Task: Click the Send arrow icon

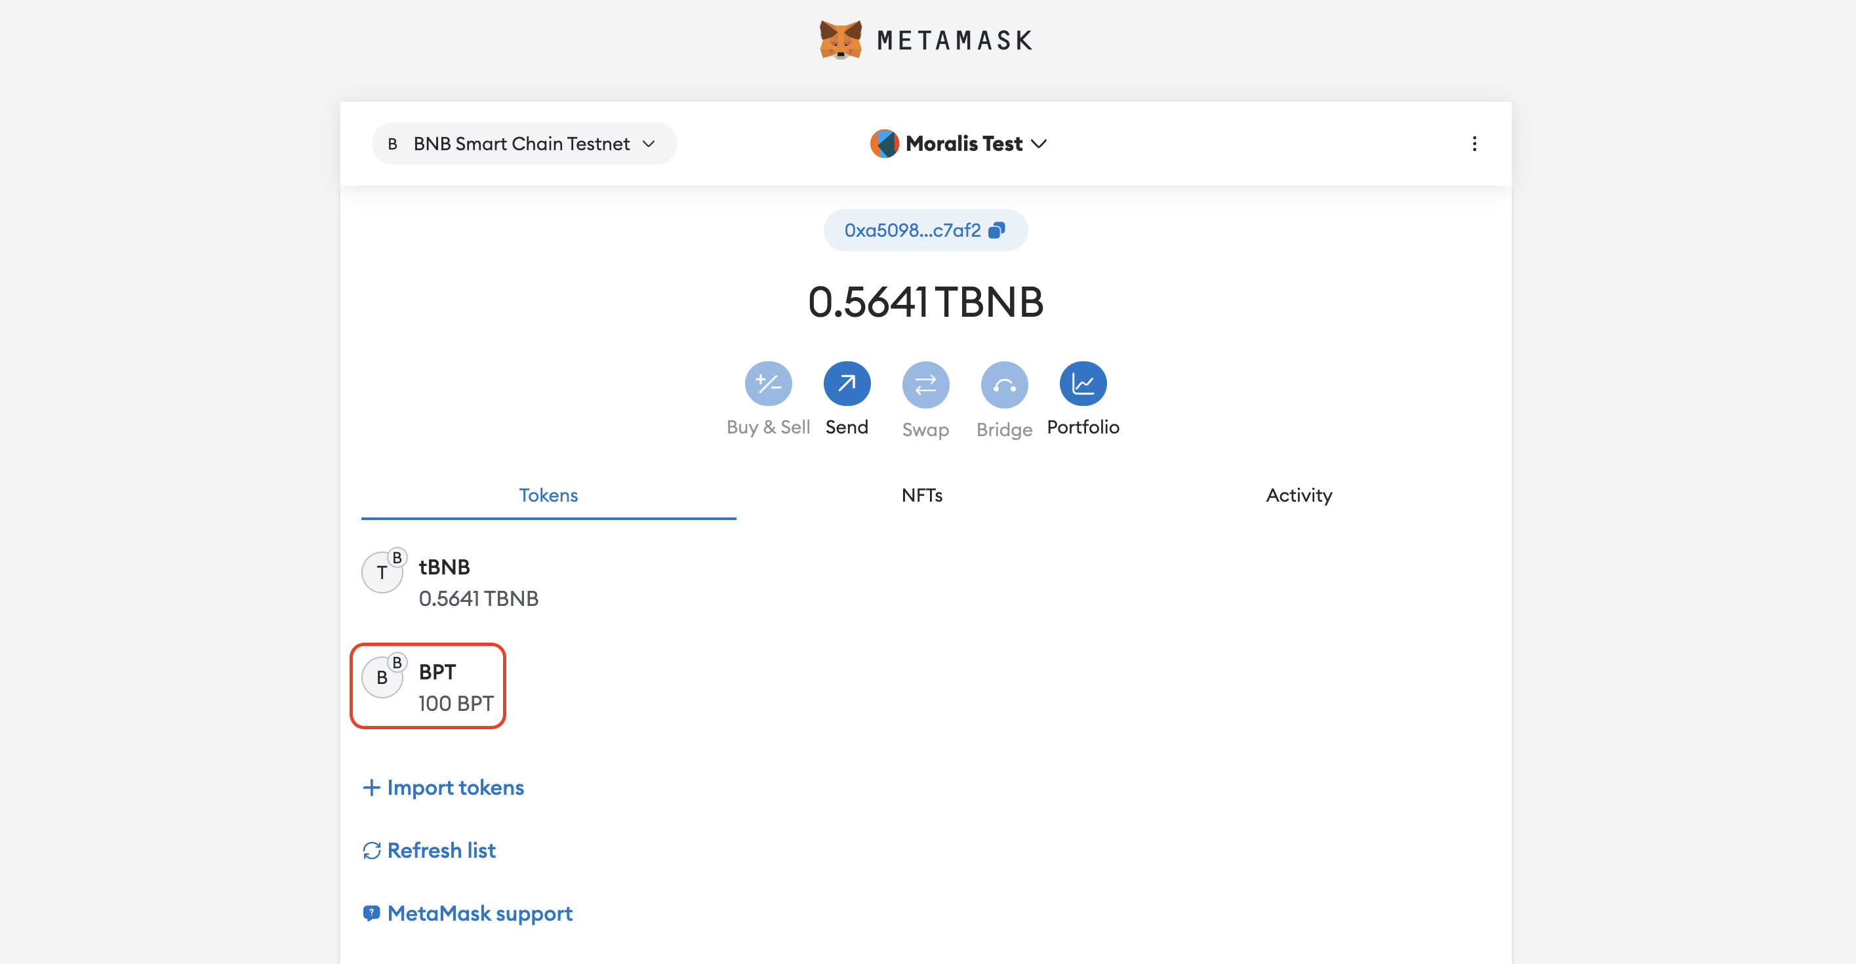Action: [847, 383]
